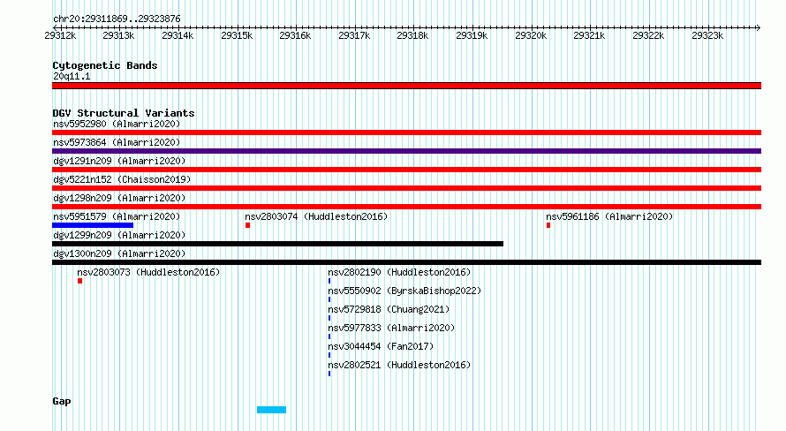This screenshot has height=431, width=786.
Task: Open nsv3044454 (Fan2017) variant label
Action: point(381,346)
